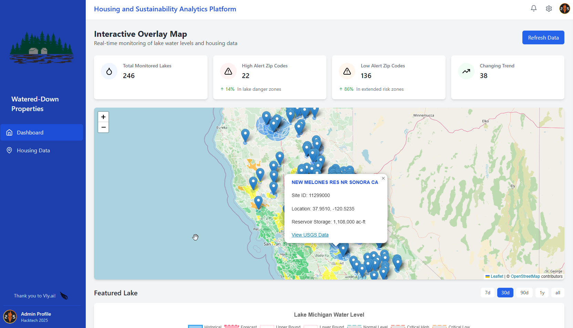Click the Featured Lake heading
This screenshot has height=328, width=573.
click(116, 293)
